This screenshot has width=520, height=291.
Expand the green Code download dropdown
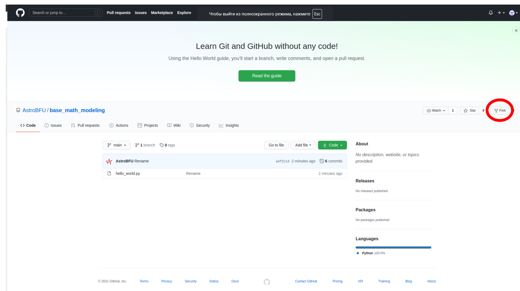[x=333, y=145]
